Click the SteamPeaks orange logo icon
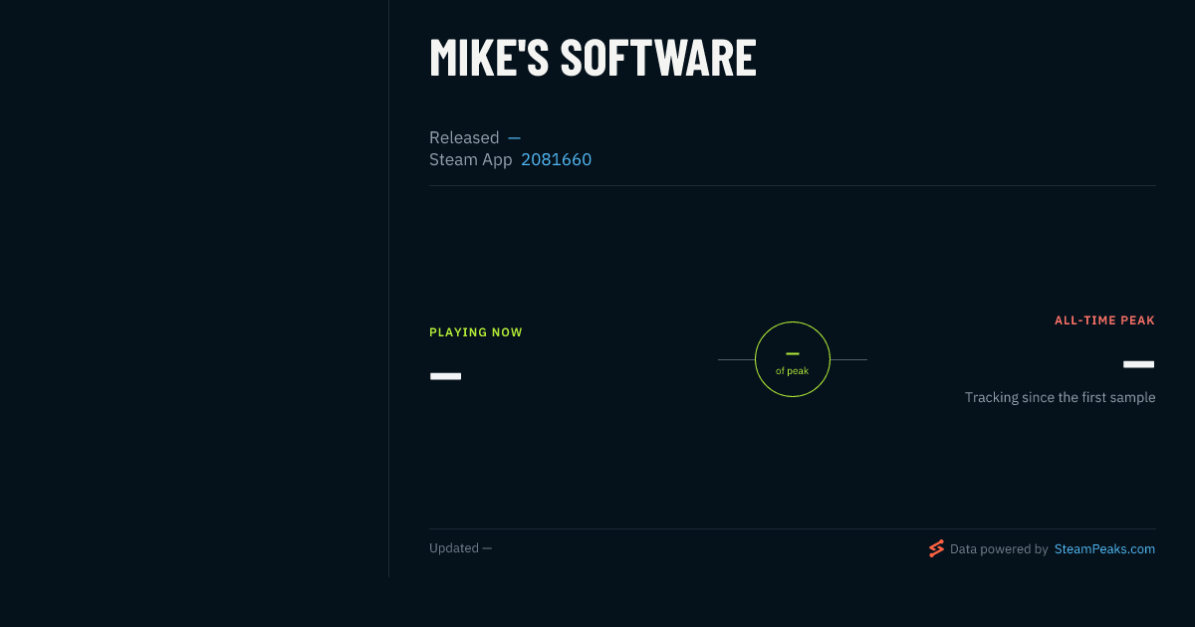 pyautogui.click(x=936, y=548)
